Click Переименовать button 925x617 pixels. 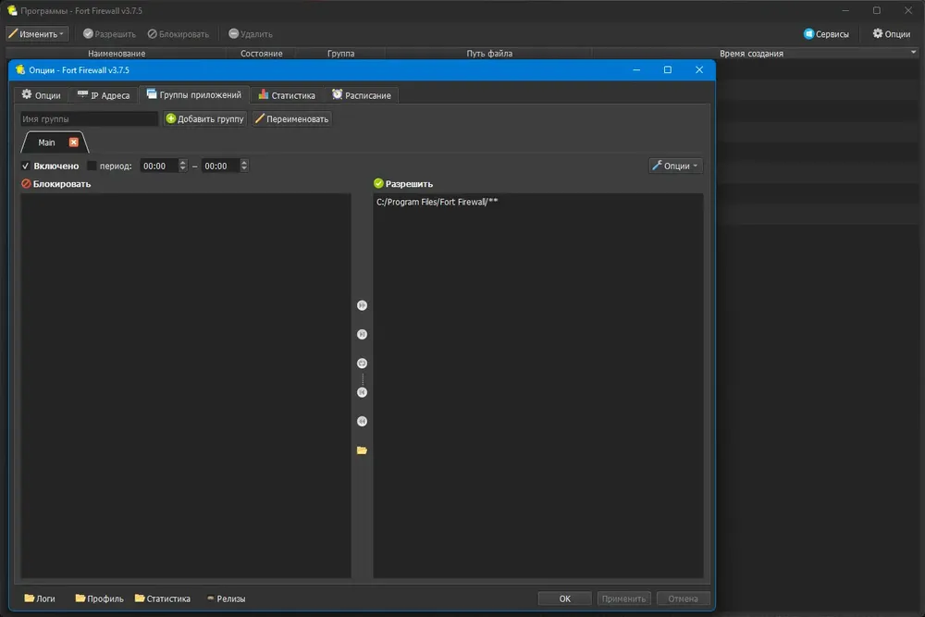click(291, 118)
